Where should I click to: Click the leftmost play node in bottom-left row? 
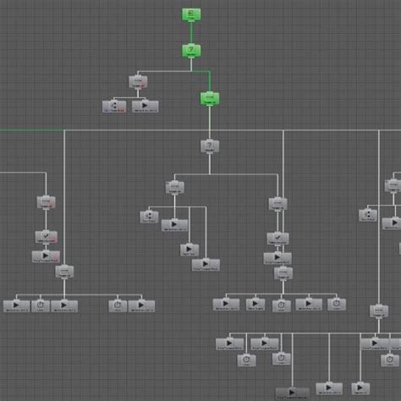(x=16, y=306)
